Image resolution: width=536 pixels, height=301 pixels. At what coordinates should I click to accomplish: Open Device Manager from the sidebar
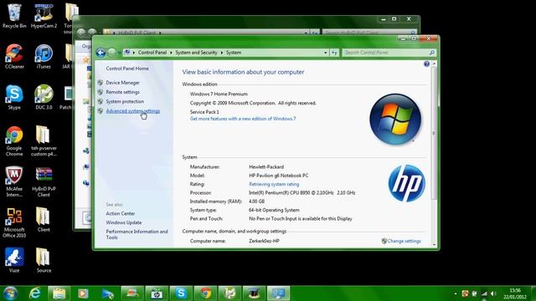[123, 83]
